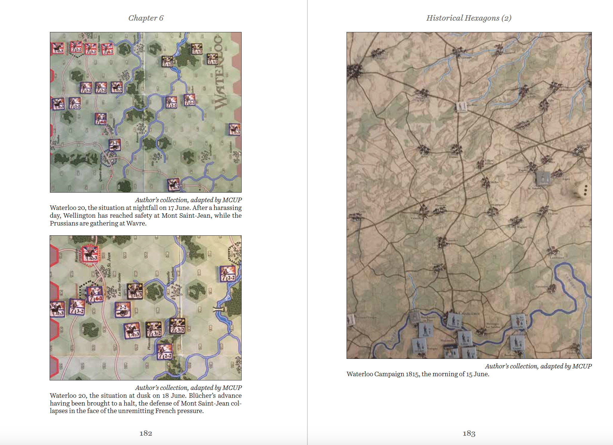Open the Waterloo Campaign 1815 map image
The width and height of the screenshot is (613, 445).
469,195
